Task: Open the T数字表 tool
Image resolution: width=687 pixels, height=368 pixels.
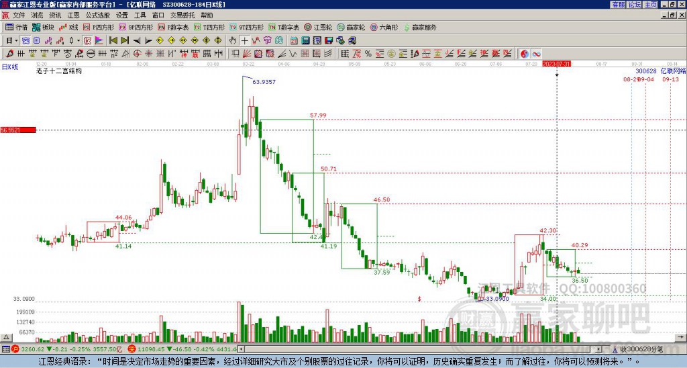Action: (x=284, y=27)
